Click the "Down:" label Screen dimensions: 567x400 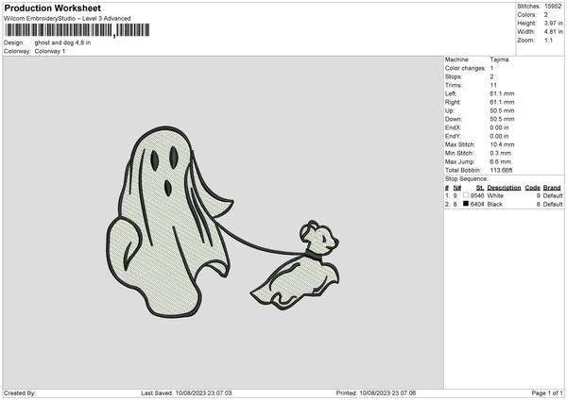[453, 119]
